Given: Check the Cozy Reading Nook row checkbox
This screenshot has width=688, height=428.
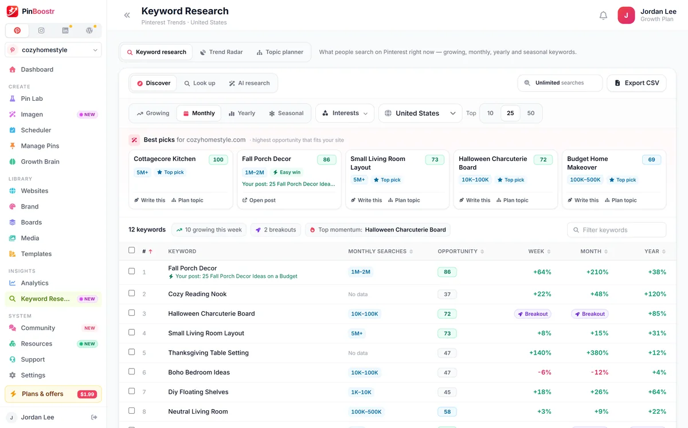Looking at the screenshot, I should [x=132, y=293].
